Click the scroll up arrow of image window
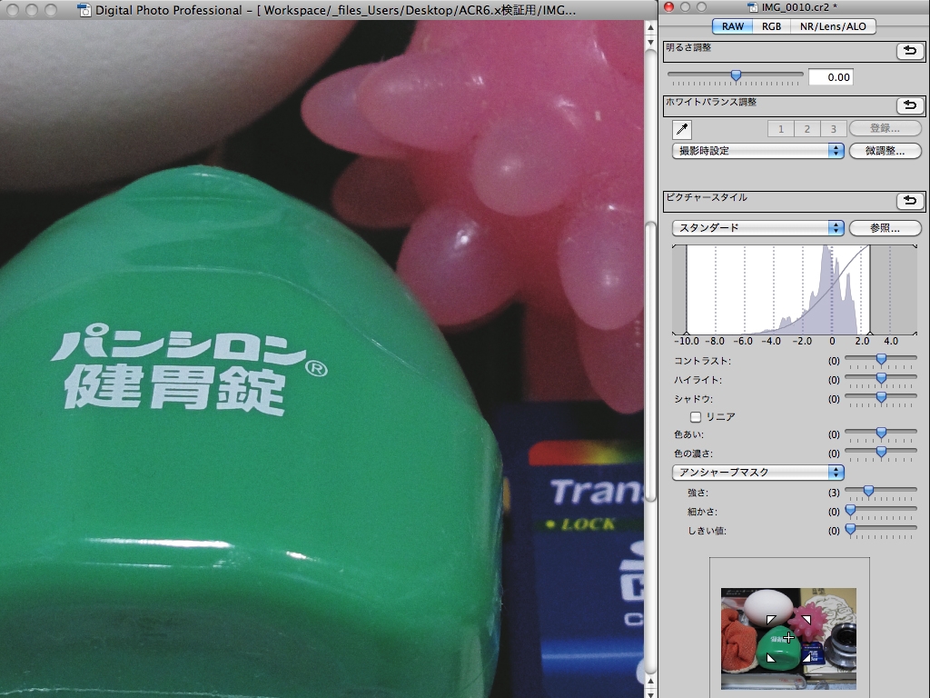Viewport: 930px width, 698px height. click(650, 28)
